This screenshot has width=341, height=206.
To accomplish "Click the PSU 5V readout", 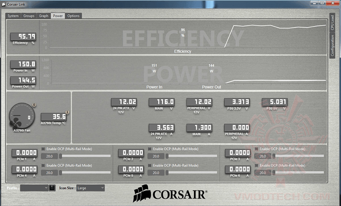I will [275, 102].
